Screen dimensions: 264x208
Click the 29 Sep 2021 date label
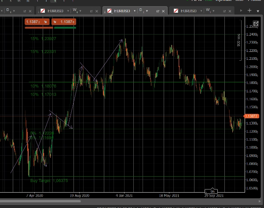tap(214, 196)
